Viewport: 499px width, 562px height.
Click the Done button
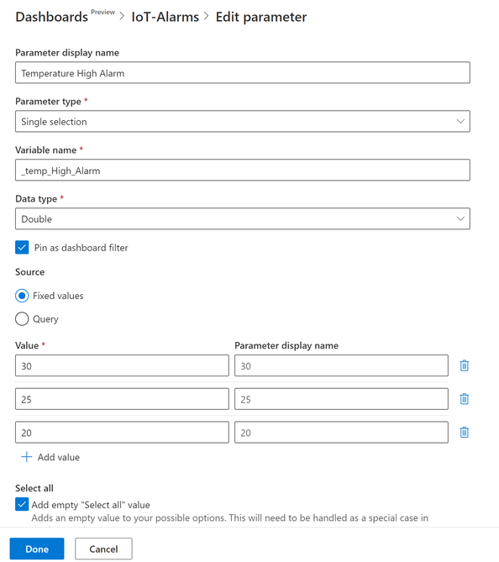37,549
